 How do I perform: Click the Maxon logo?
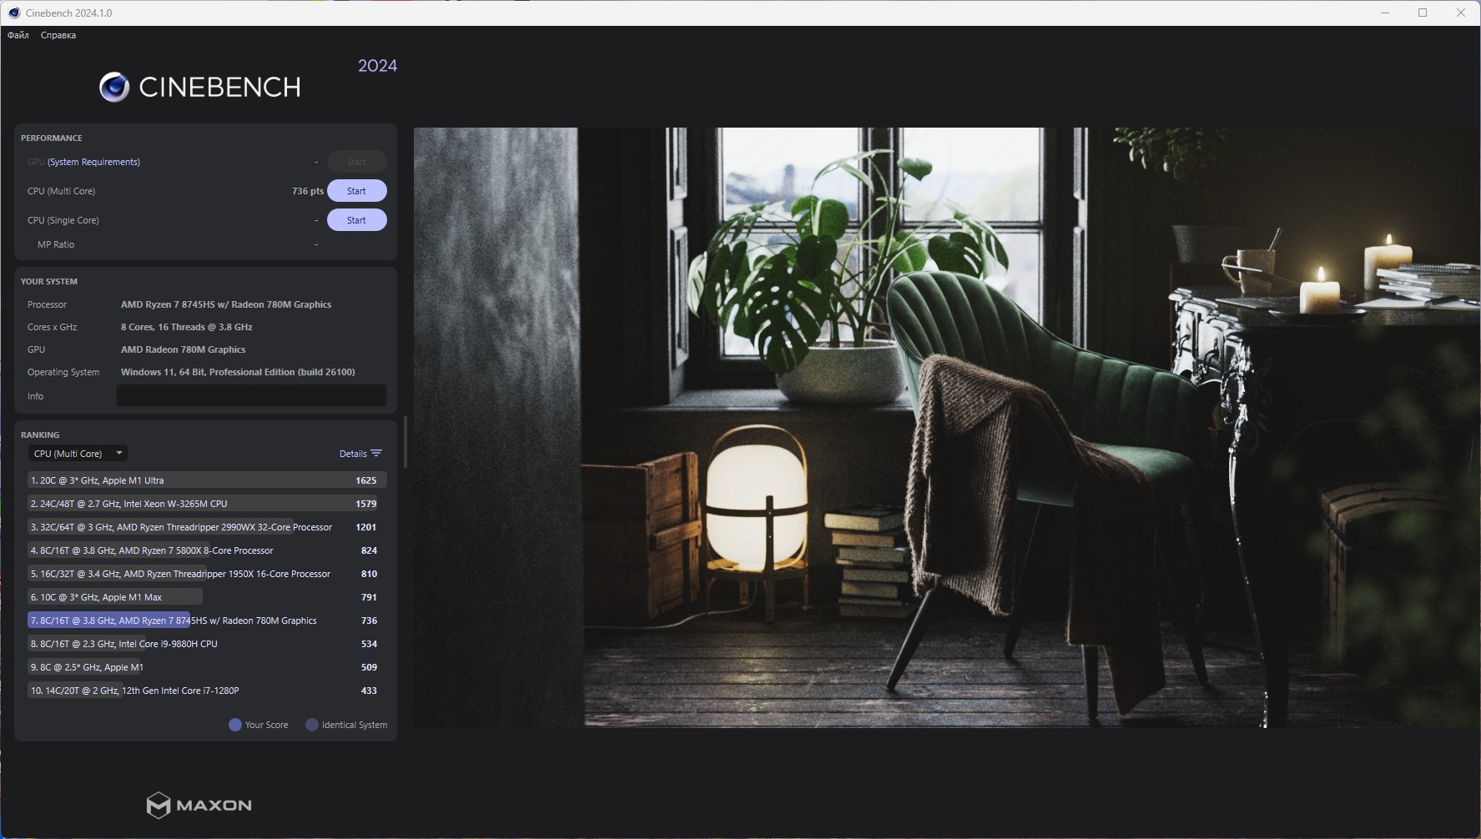pyautogui.click(x=199, y=805)
